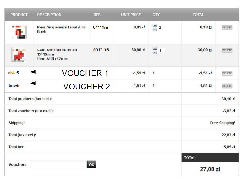Click the second product reference code
245x182 pixels.
pos(101,50)
